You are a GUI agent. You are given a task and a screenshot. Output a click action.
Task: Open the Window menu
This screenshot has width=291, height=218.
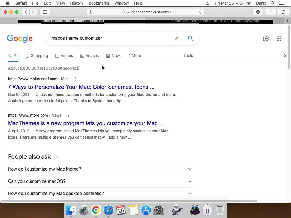click(x=122, y=3)
